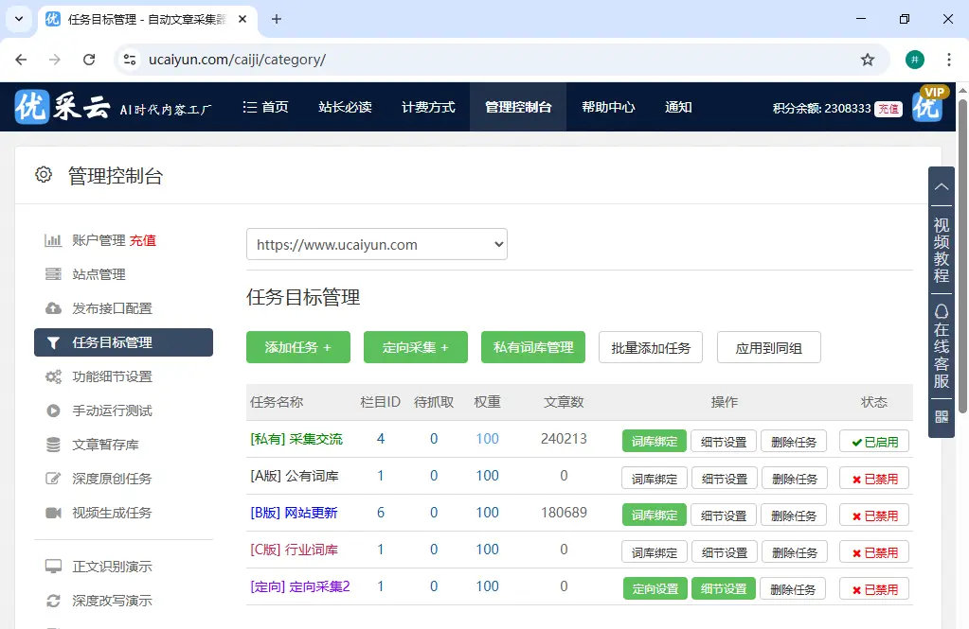Select the 发布接口配置 upload icon

[x=54, y=307]
